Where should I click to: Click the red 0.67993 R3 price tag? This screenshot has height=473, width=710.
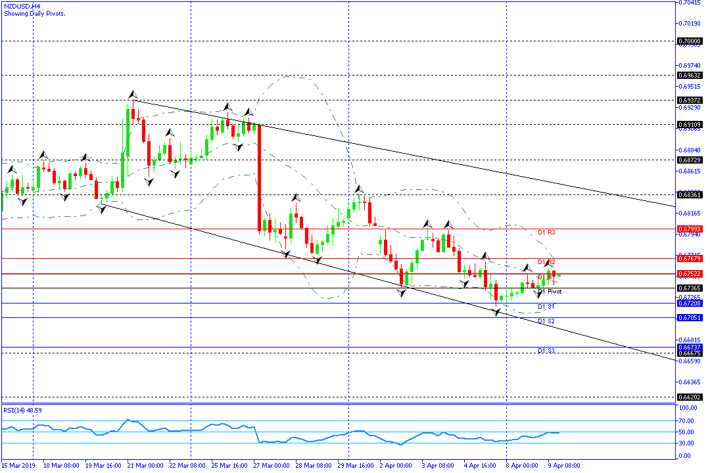tap(690, 229)
